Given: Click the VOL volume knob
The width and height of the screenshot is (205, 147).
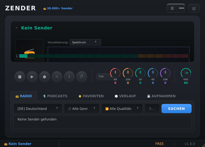Looking at the screenshot, I should pos(186,73).
